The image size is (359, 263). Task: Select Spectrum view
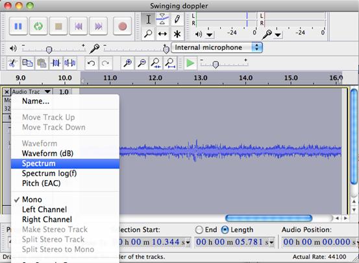65,163
